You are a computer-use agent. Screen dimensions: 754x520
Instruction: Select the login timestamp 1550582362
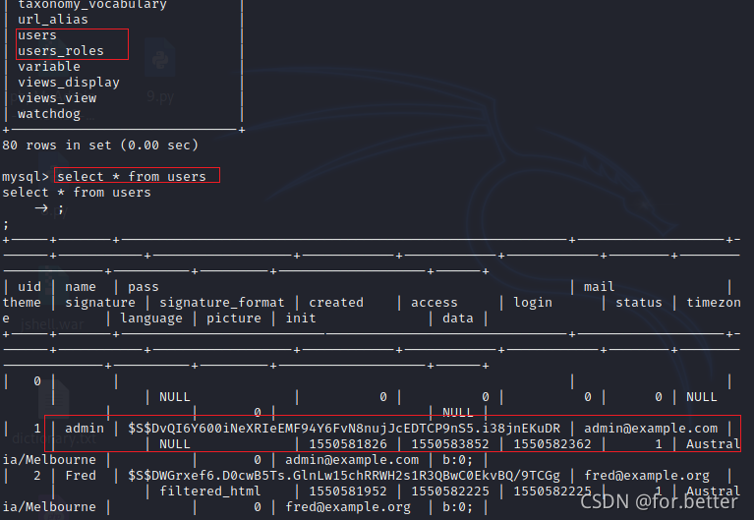(552, 444)
